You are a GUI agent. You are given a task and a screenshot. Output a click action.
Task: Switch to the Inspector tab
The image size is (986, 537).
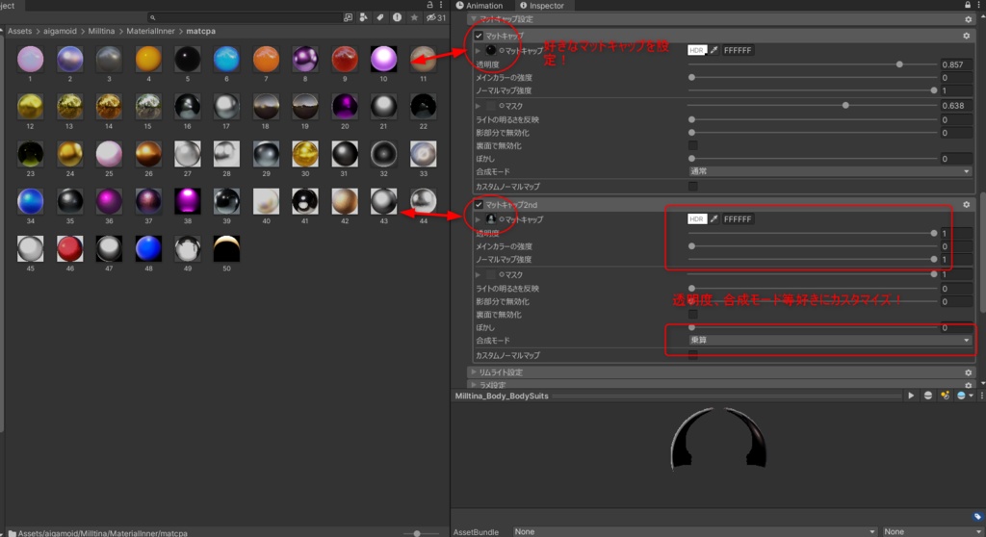[542, 5]
